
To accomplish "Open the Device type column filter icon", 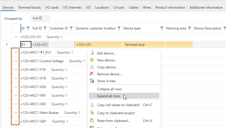I will (x=162, y=28).
